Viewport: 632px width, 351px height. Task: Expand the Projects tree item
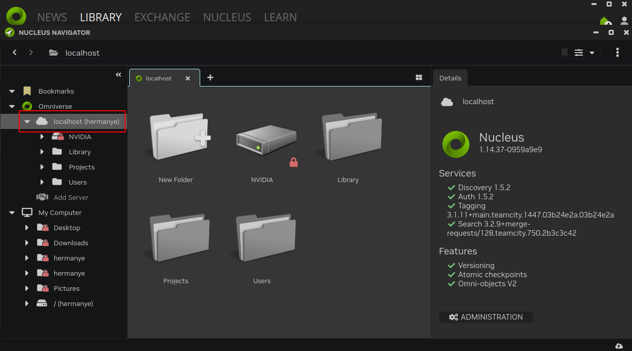[42, 167]
